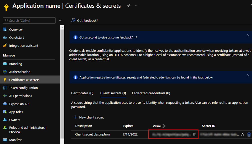Image resolution: width=252 pixels, height=144 pixels.
Task: Copy the client secret Value to clipboard
Action: (195, 134)
